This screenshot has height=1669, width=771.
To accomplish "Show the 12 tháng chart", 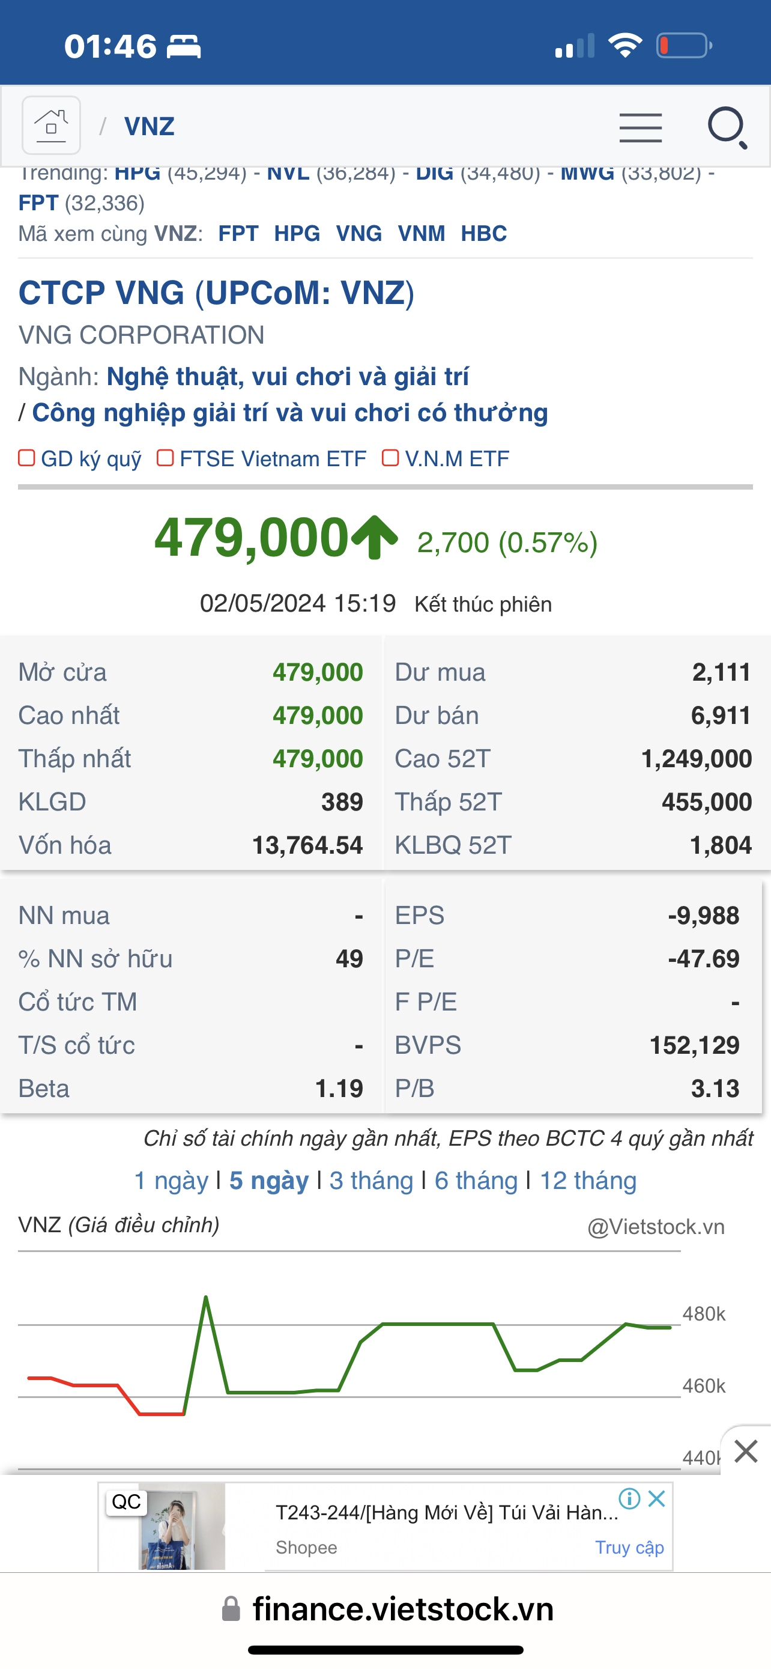I will 588,1181.
